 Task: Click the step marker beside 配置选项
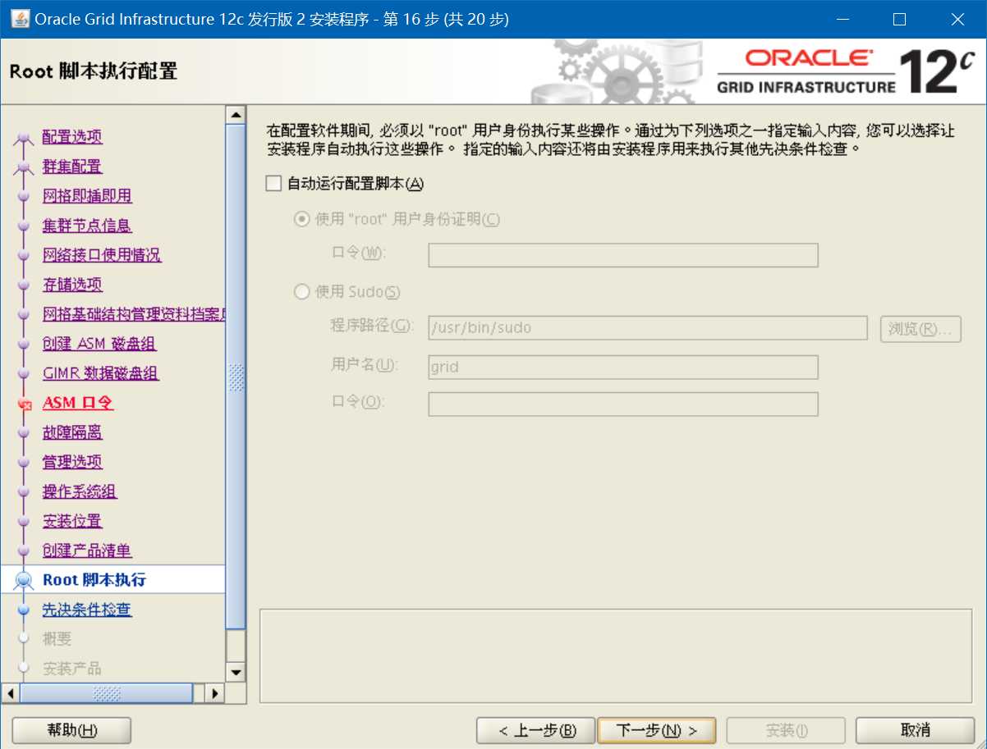coord(24,138)
